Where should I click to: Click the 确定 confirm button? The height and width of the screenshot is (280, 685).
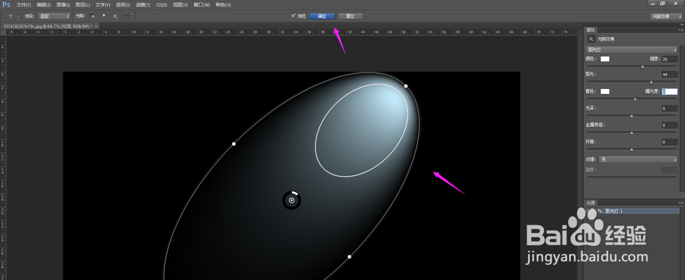click(322, 16)
